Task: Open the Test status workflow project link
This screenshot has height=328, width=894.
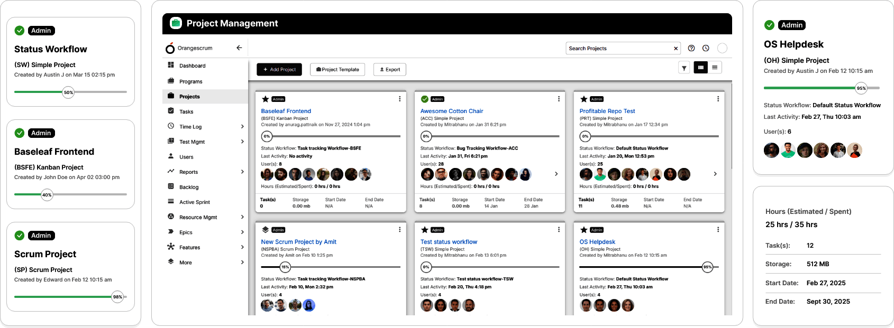Action: [x=449, y=242]
